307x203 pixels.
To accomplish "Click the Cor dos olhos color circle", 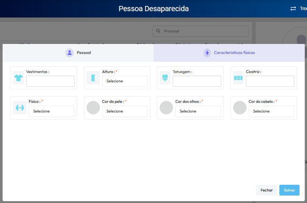I will click(x=166, y=108).
